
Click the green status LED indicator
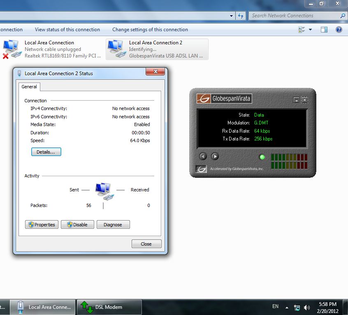click(x=262, y=157)
